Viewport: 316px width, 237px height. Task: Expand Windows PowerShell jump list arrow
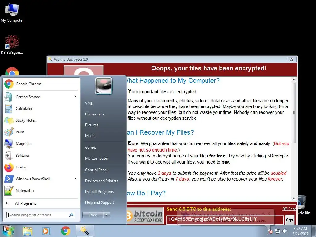point(75,179)
